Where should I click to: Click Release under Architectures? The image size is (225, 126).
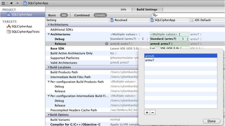point(60,44)
